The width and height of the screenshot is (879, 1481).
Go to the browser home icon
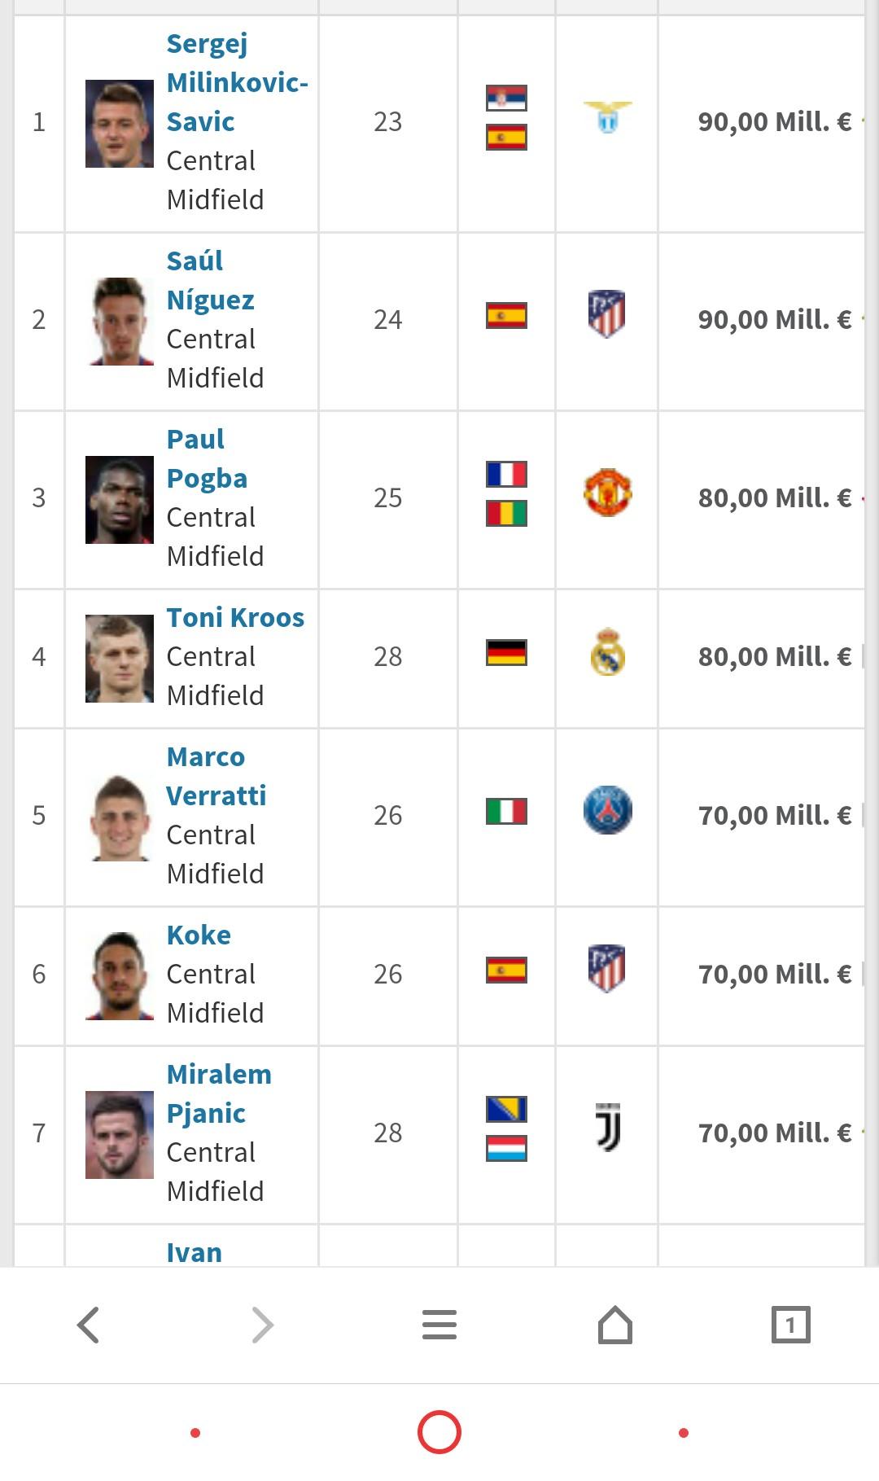(615, 1325)
